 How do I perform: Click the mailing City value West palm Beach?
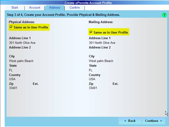click(x=101, y=61)
